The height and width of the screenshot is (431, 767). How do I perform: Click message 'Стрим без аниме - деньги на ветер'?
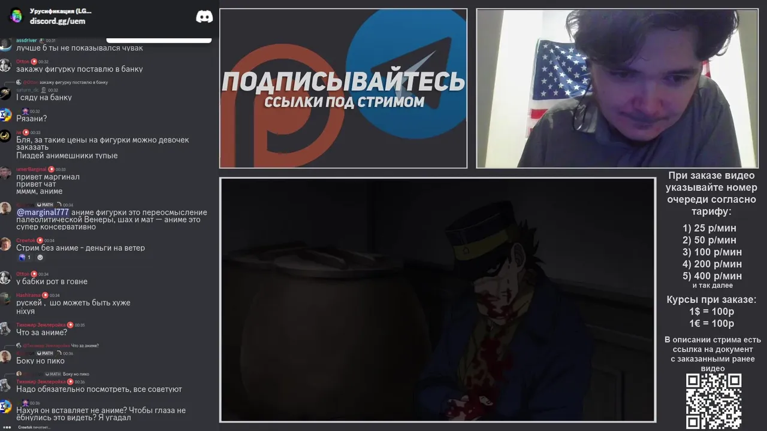click(80, 248)
